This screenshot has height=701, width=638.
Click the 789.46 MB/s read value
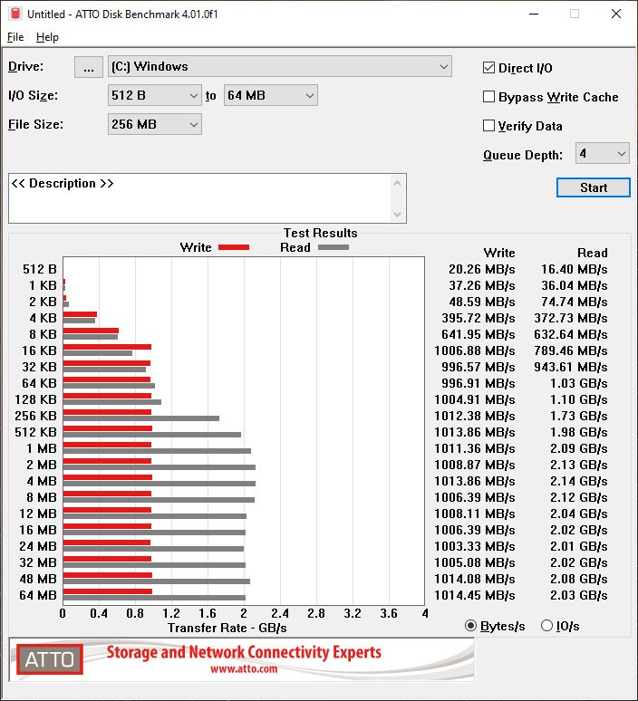(x=570, y=350)
